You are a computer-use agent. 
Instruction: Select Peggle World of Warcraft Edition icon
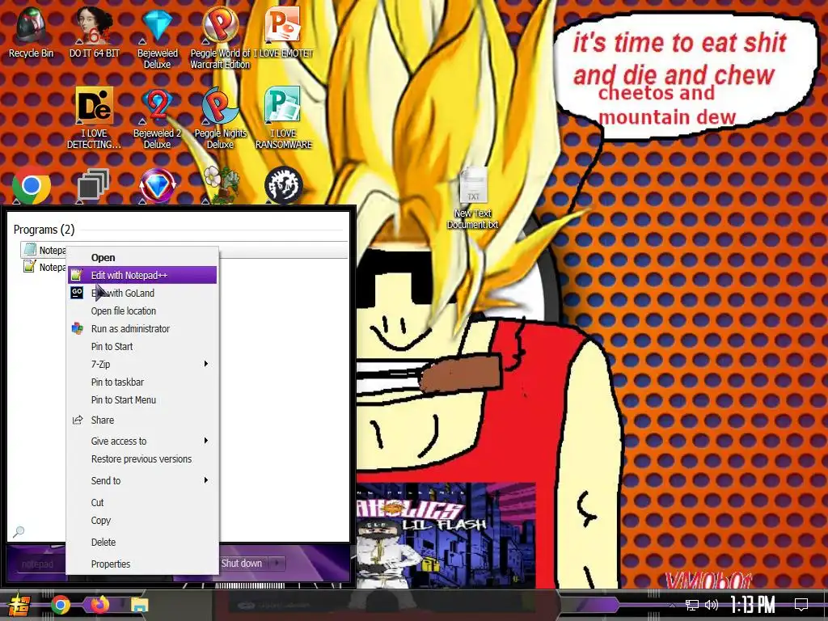[220, 38]
